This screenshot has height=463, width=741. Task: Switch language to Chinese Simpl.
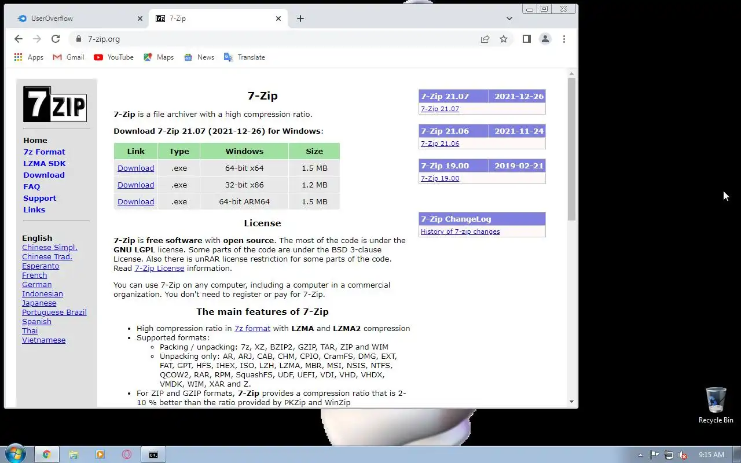click(x=50, y=247)
